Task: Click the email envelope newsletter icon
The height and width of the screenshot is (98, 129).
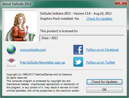Action: (11, 62)
